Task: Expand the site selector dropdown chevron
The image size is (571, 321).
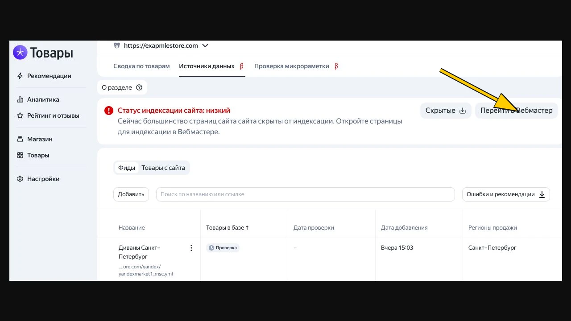Action: [x=205, y=45]
